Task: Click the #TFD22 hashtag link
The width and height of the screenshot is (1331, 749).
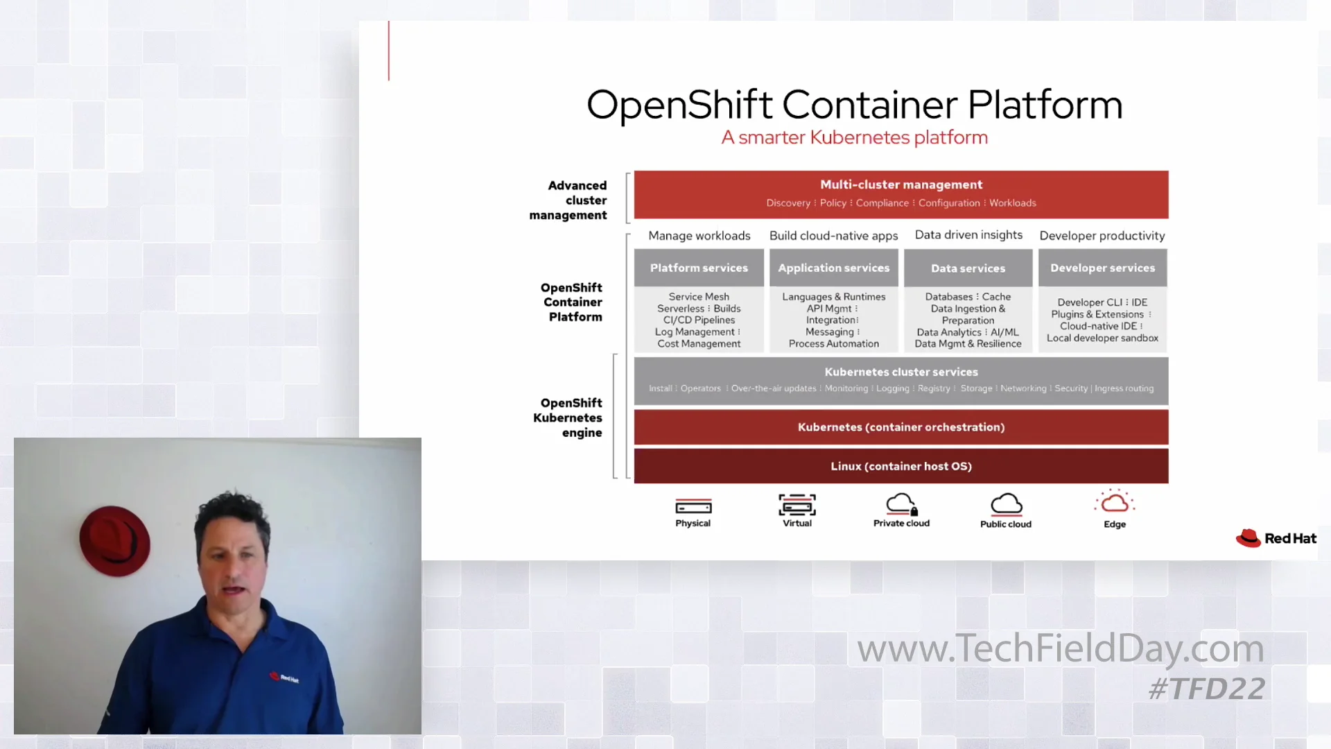Action: 1206,689
